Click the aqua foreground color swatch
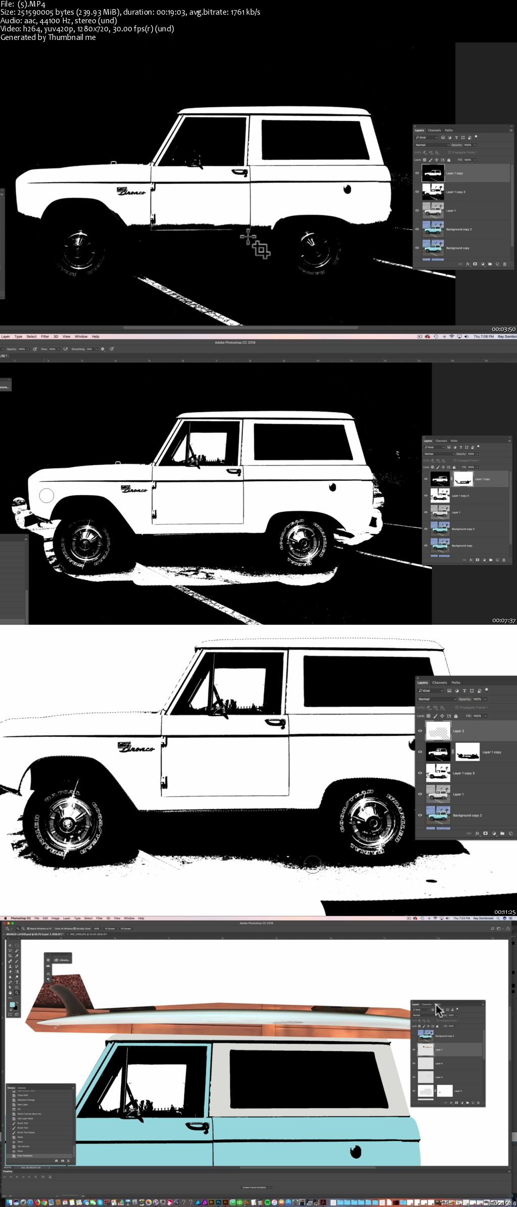The height and width of the screenshot is (1207, 517). point(12,1004)
